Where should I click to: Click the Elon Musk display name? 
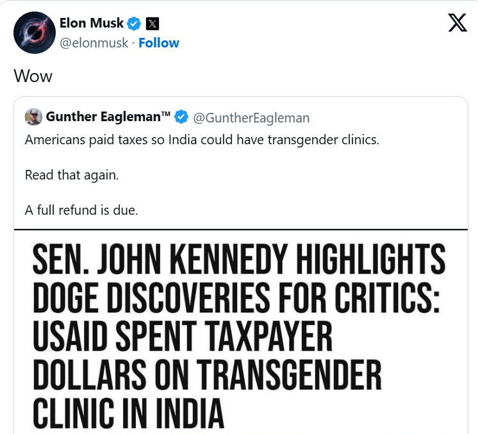pos(92,23)
